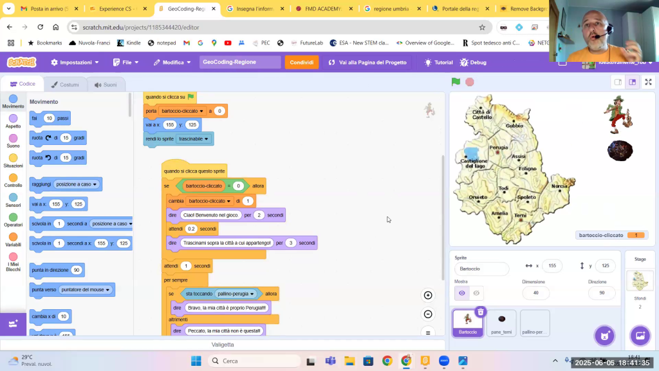Open the Sensori block category
Screen dimensions: 659x371
point(13,200)
